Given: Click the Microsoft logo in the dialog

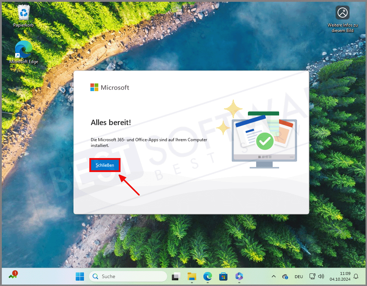Looking at the screenshot, I should (109, 87).
